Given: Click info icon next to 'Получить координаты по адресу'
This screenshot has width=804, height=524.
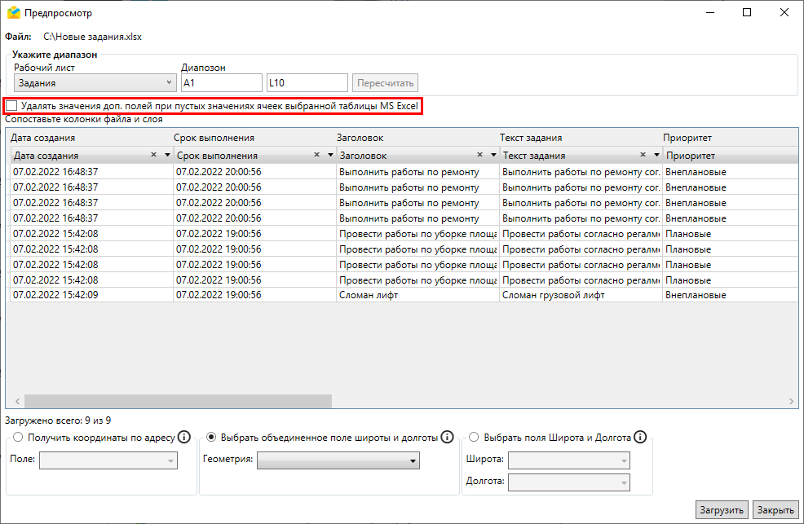Looking at the screenshot, I should tap(184, 438).
